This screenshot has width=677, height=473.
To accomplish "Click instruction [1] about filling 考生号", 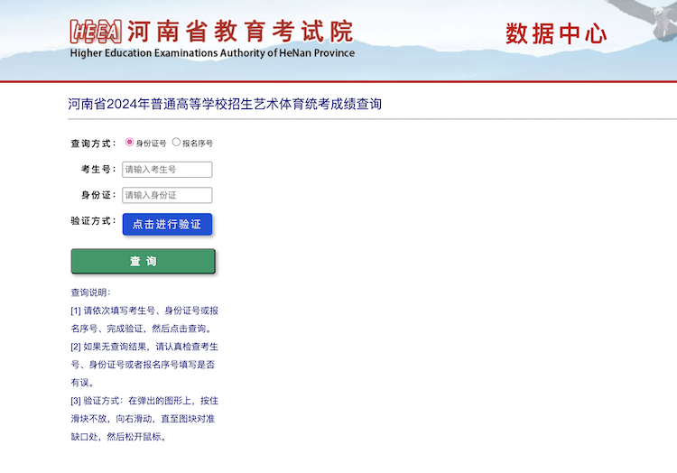I will click(x=144, y=320).
